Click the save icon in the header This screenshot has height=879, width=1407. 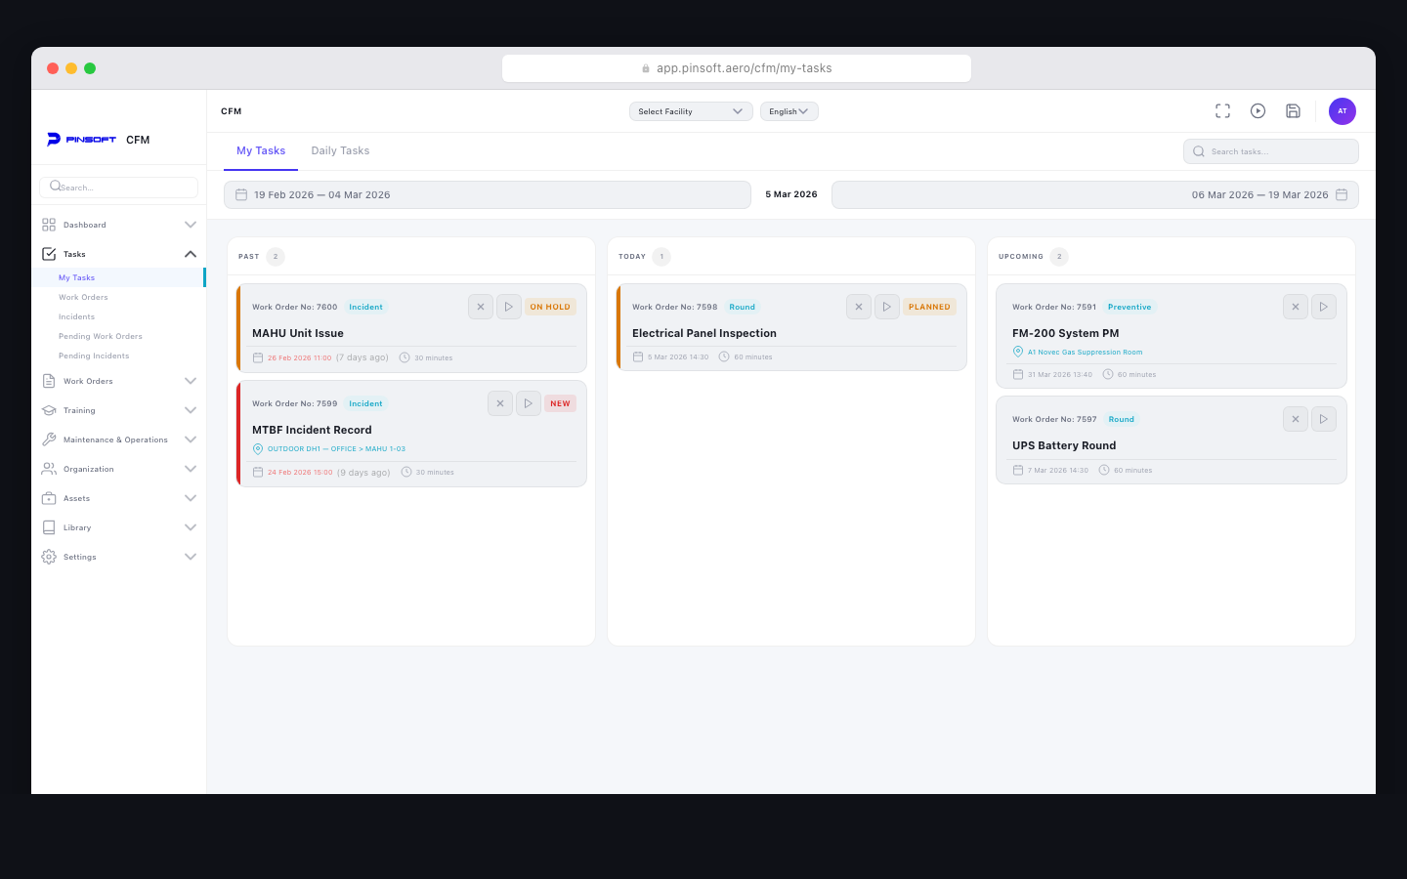tap(1293, 110)
